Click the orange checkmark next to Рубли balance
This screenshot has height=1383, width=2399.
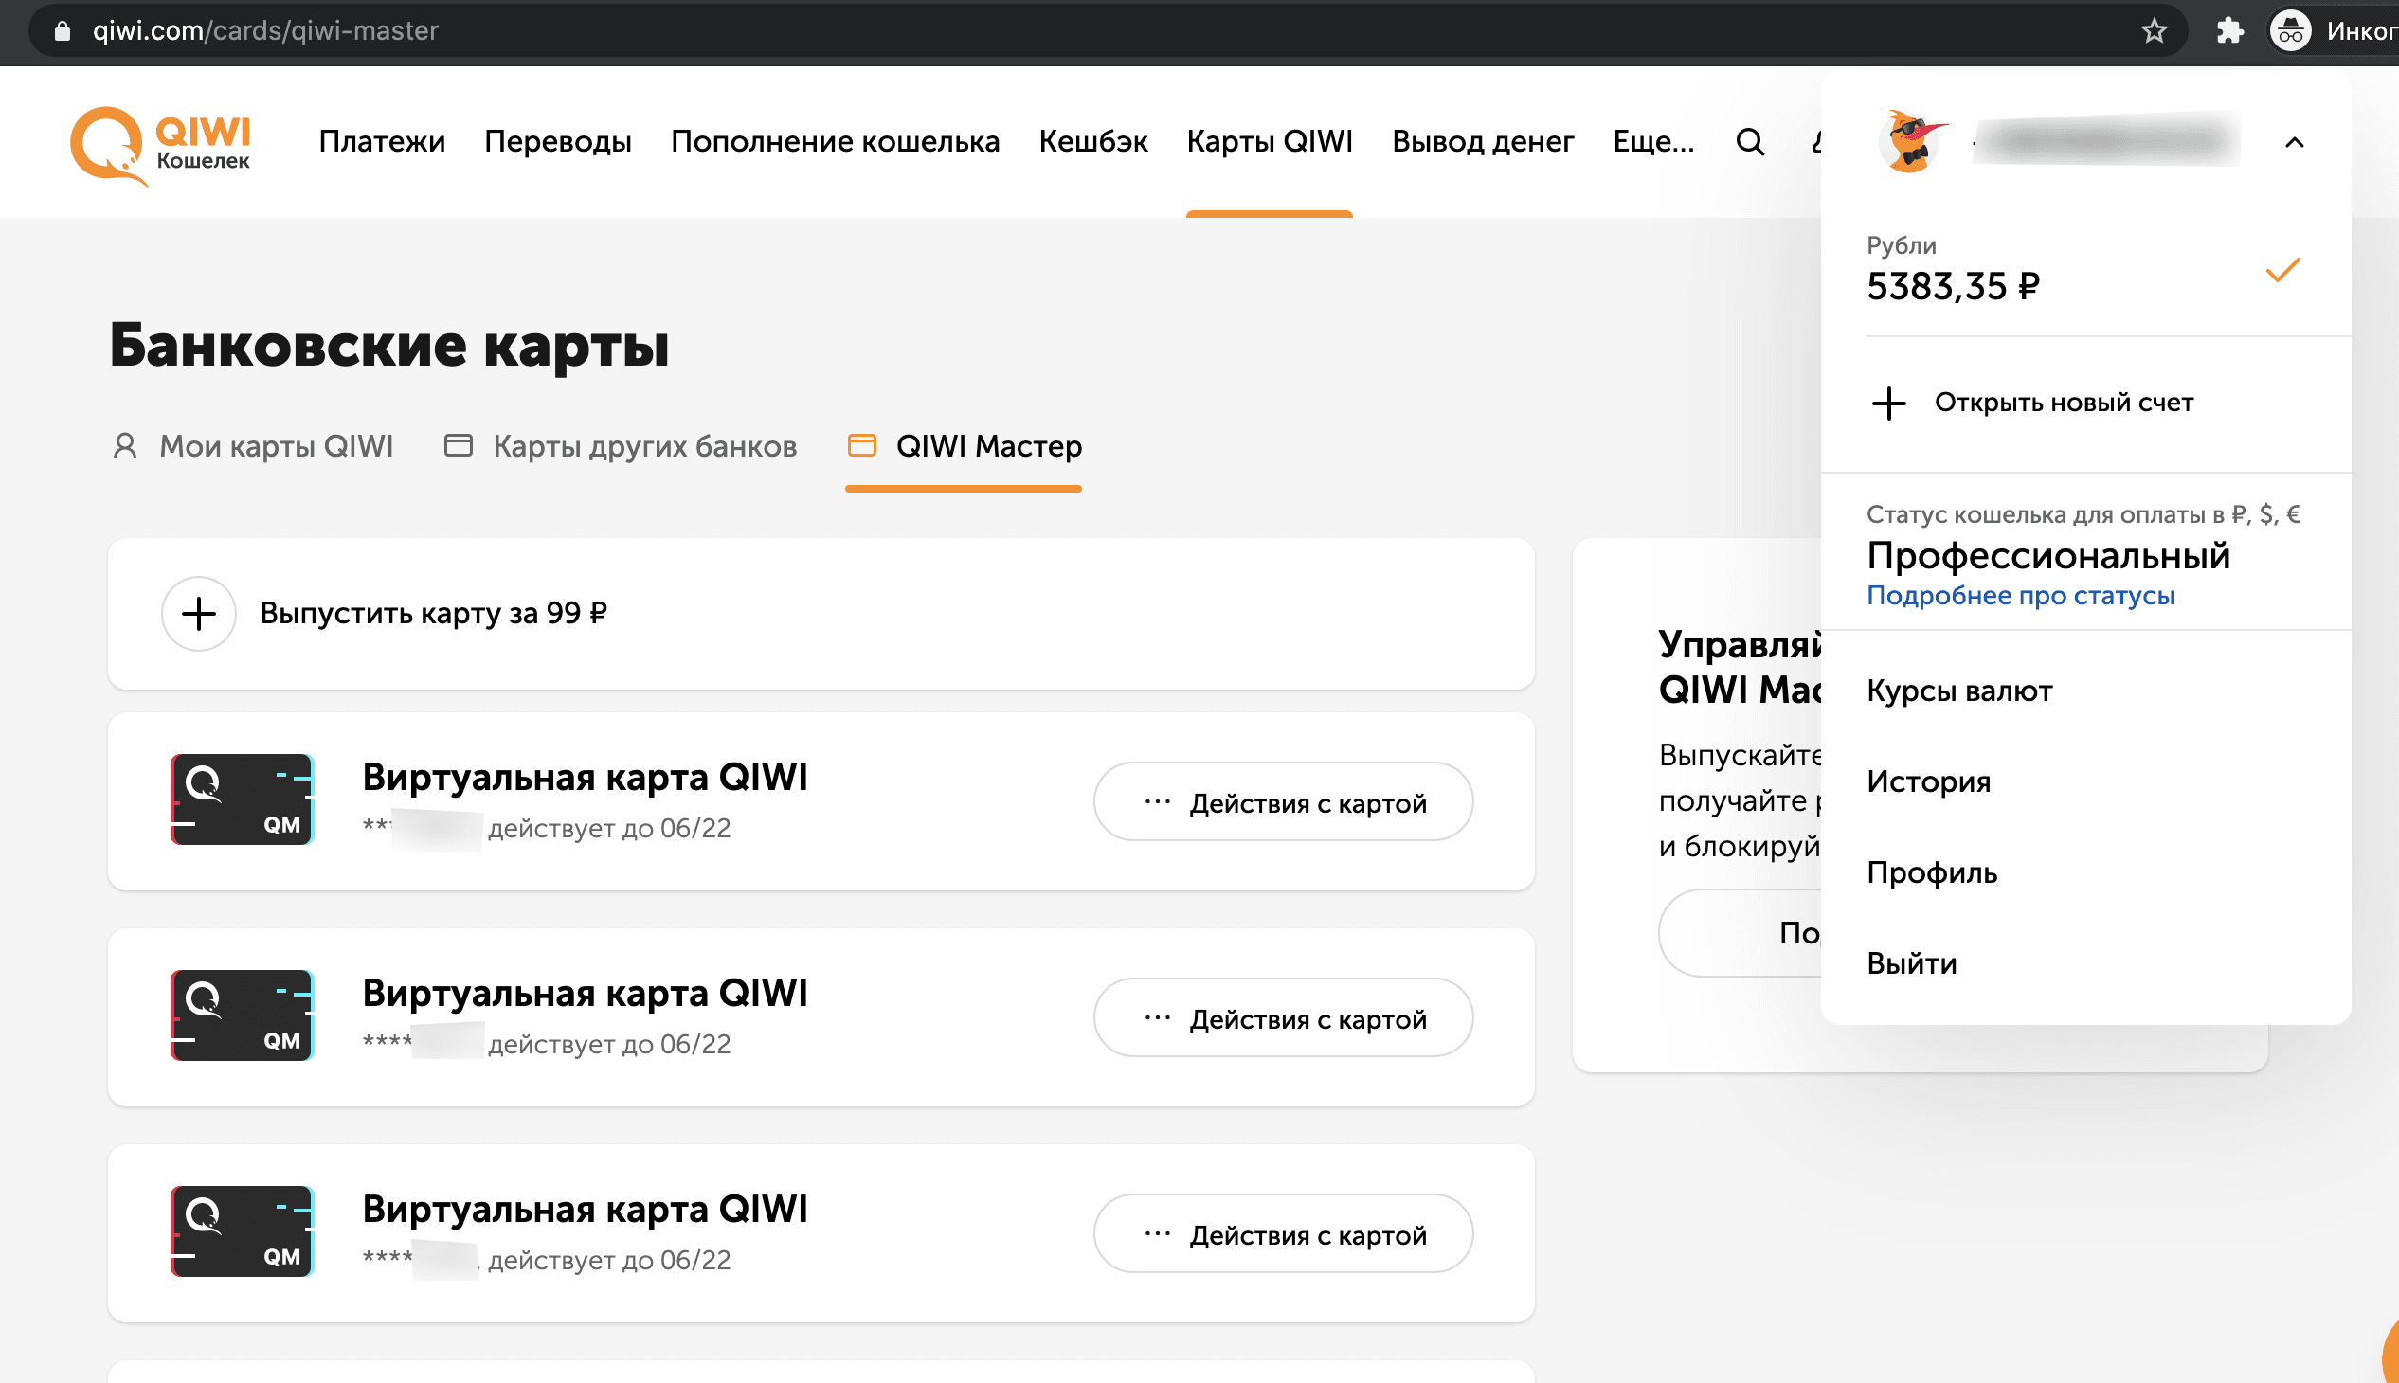[x=2283, y=271]
